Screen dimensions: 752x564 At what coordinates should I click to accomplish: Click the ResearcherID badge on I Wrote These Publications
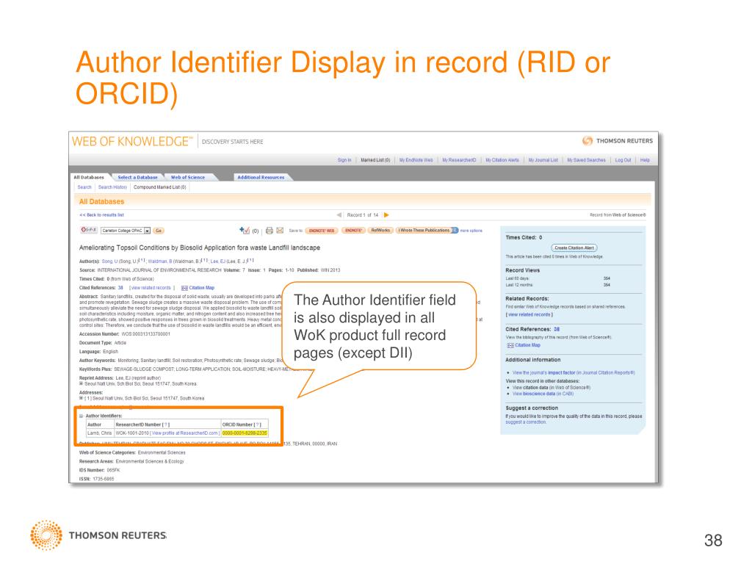[x=455, y=230]
